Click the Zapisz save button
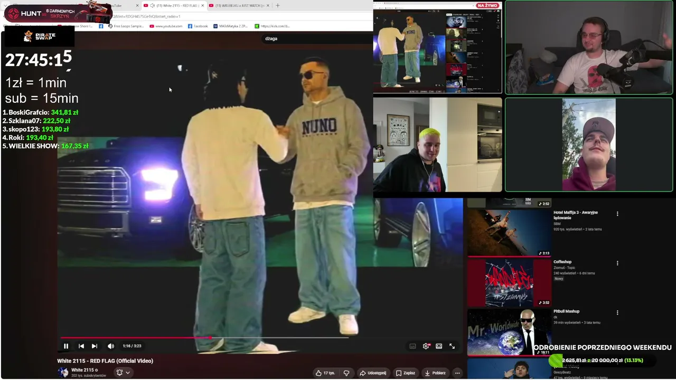 pos(405,373)
